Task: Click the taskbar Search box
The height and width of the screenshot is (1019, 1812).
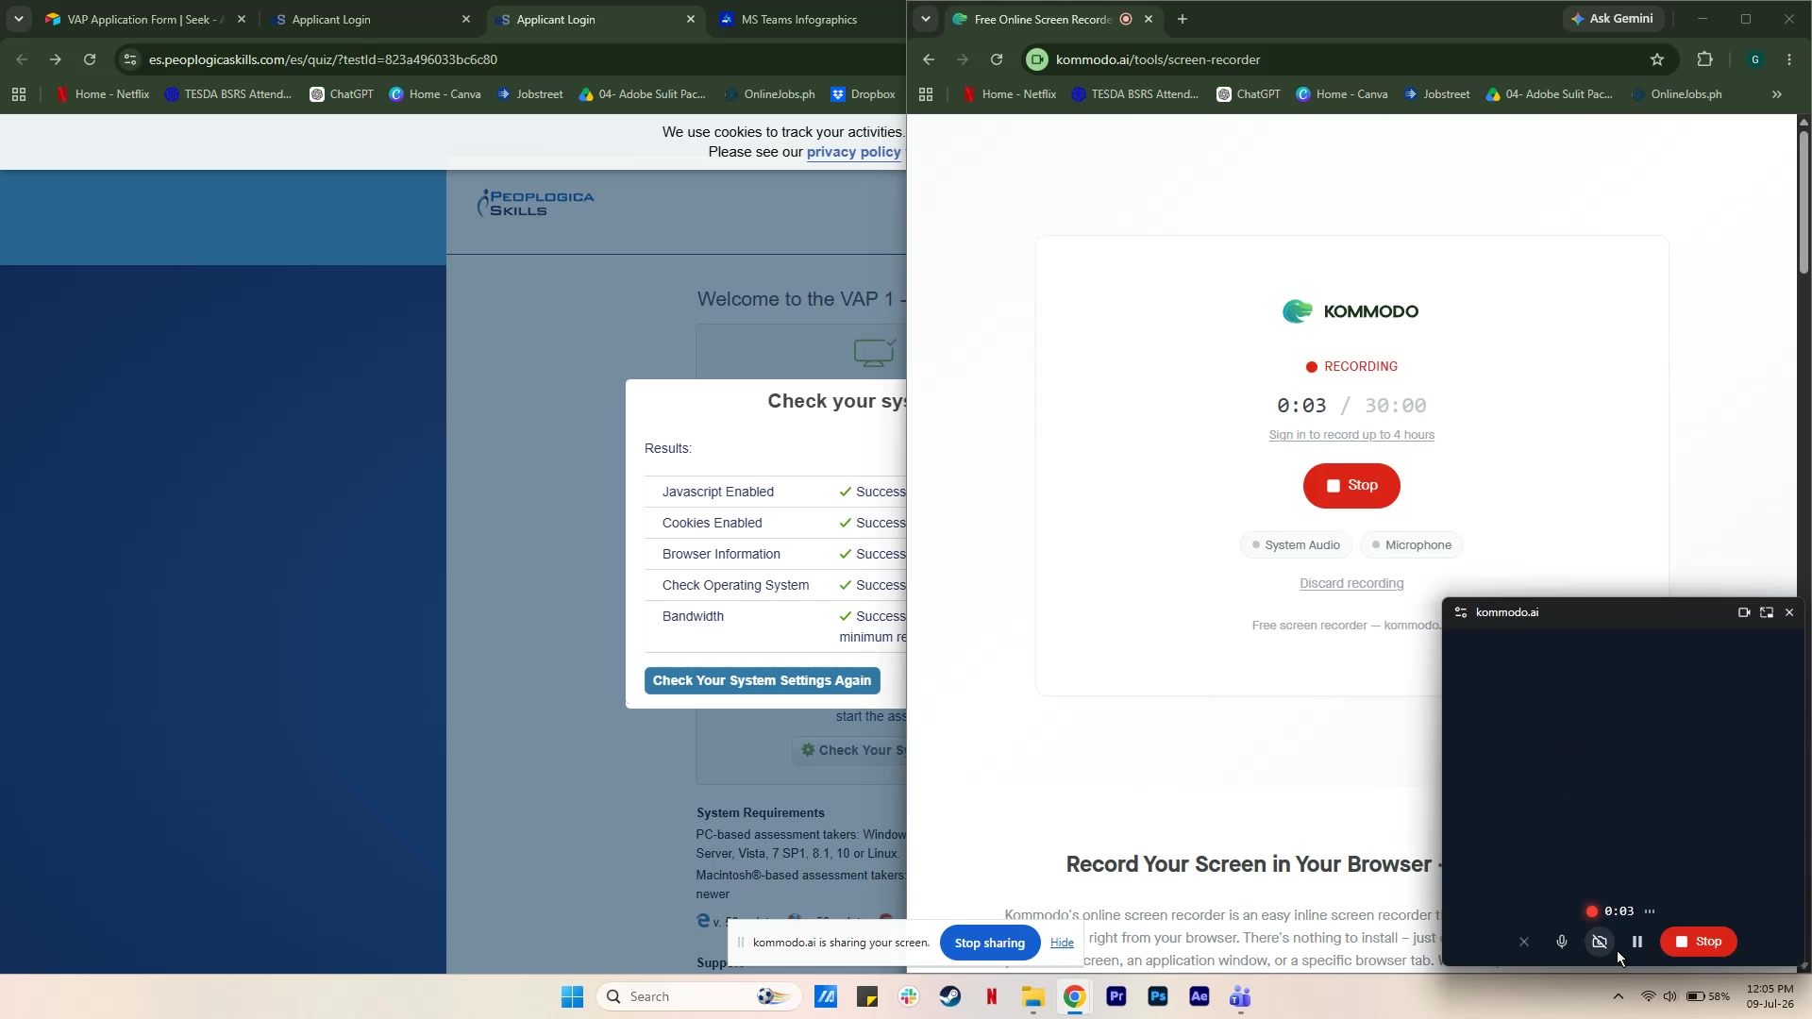Action: (700, 996)
